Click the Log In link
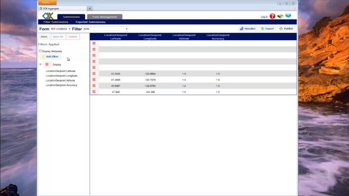Screen dimensions: 349x196 point(264,17)
